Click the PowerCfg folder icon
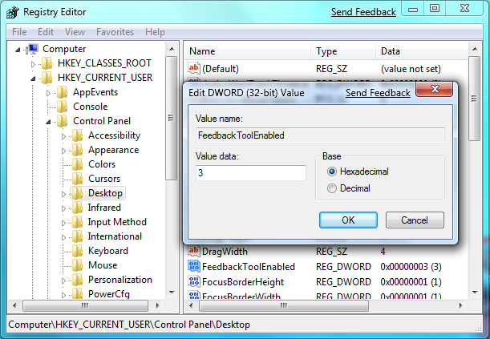This screenshot has height=339, width=490. [x=77, y=294]
